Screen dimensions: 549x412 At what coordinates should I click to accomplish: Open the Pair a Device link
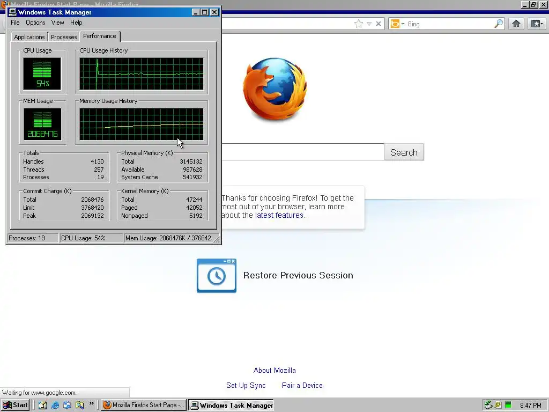(302, 385)
